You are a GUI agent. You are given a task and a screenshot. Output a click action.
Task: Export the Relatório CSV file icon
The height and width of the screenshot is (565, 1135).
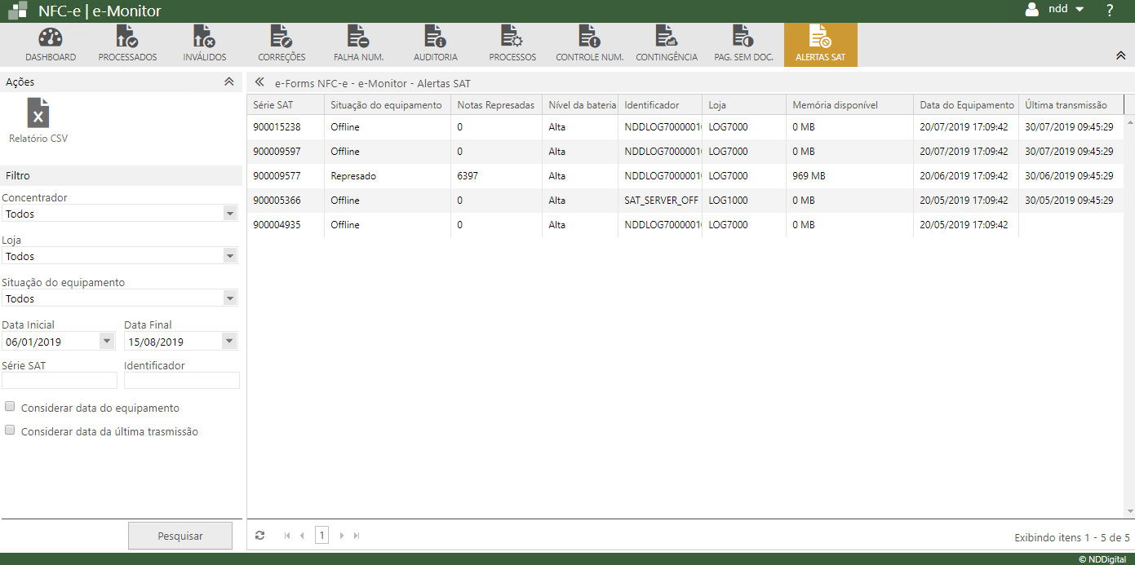click(38, 113)
